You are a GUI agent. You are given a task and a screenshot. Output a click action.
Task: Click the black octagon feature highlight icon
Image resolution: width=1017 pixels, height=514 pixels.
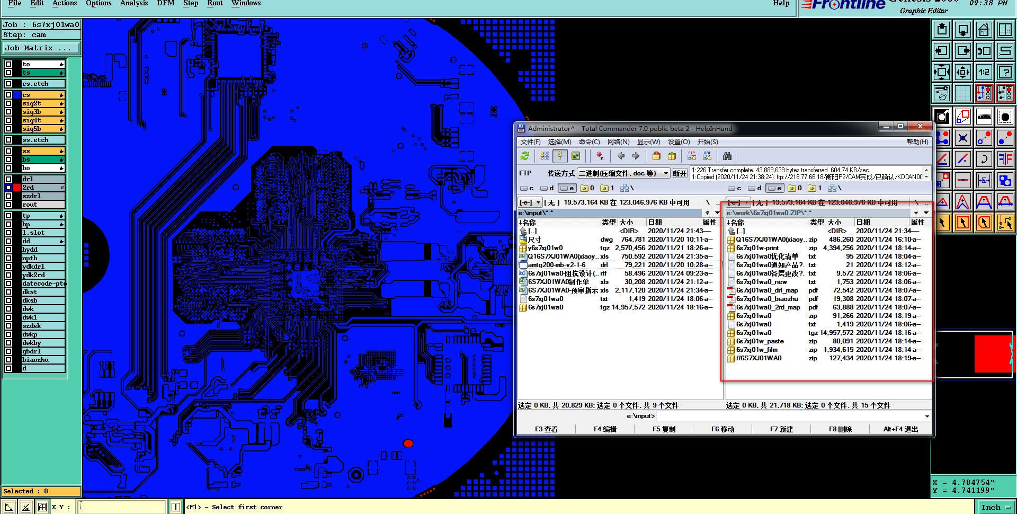[x=1005, y=117]
